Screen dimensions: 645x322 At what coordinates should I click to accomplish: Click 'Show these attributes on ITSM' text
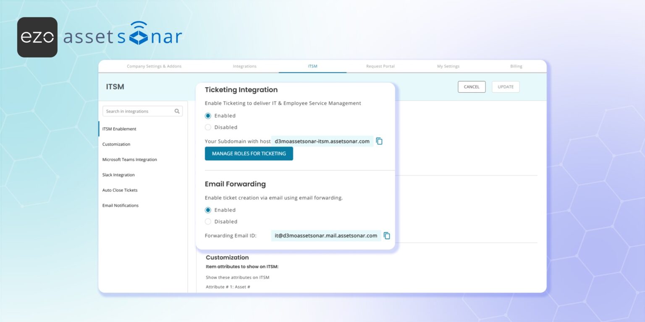click(x=237, y=277)
